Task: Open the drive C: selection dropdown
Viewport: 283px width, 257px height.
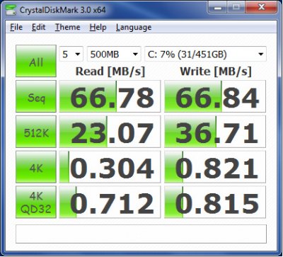Action: [205, 55]
